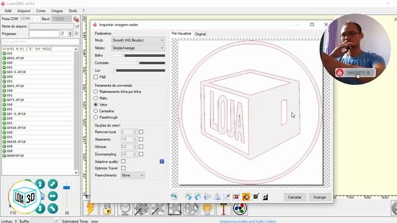397x223 pixels.
Task: Select the Centerline radio button
Action: (x=96, y=111)
